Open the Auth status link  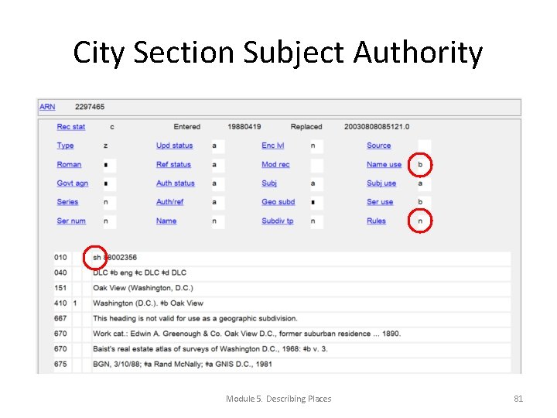click(176, 183)
